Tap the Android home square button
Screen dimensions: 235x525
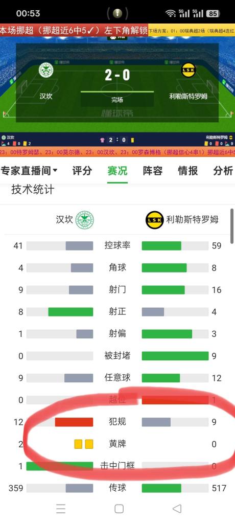[119, 509]
